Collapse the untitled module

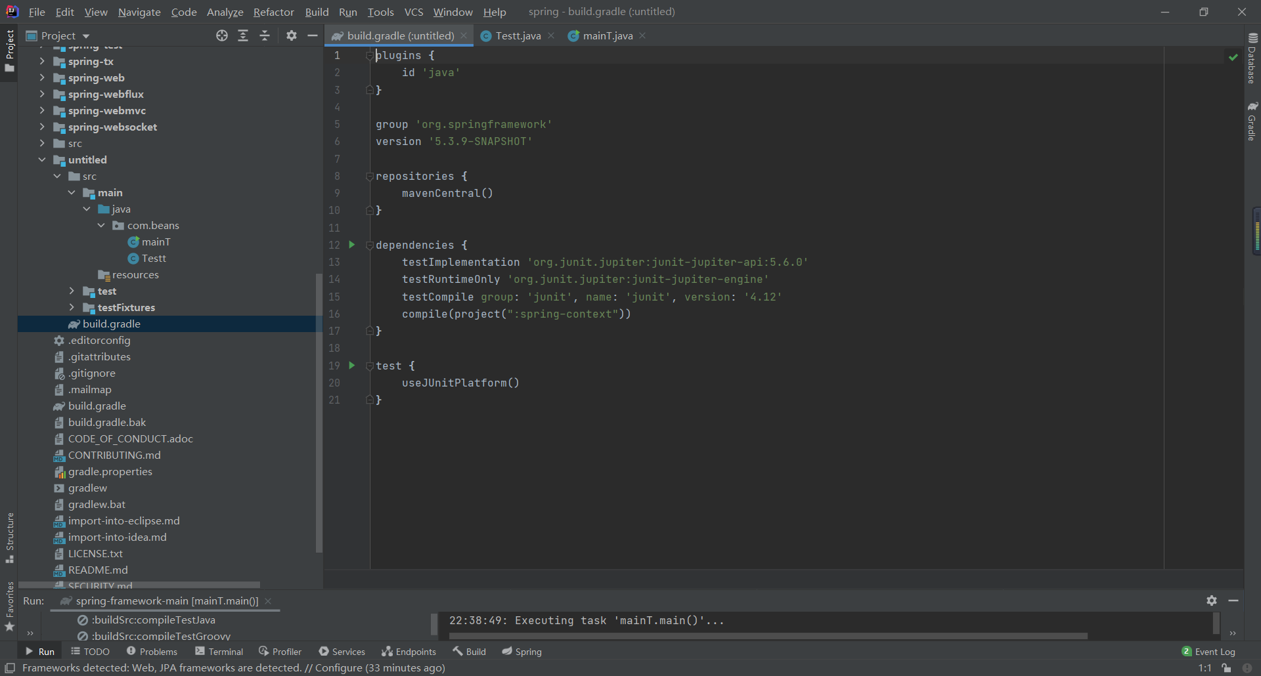tap(42, 159)
